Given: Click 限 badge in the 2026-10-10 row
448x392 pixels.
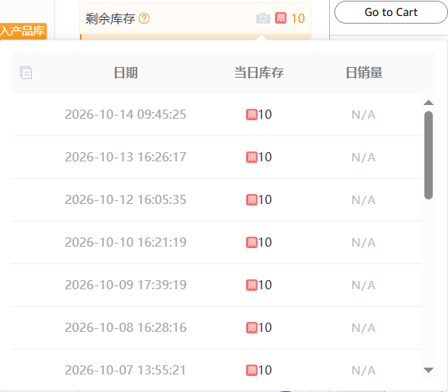Looking at the screenshot, I should [x=251, y=243].
